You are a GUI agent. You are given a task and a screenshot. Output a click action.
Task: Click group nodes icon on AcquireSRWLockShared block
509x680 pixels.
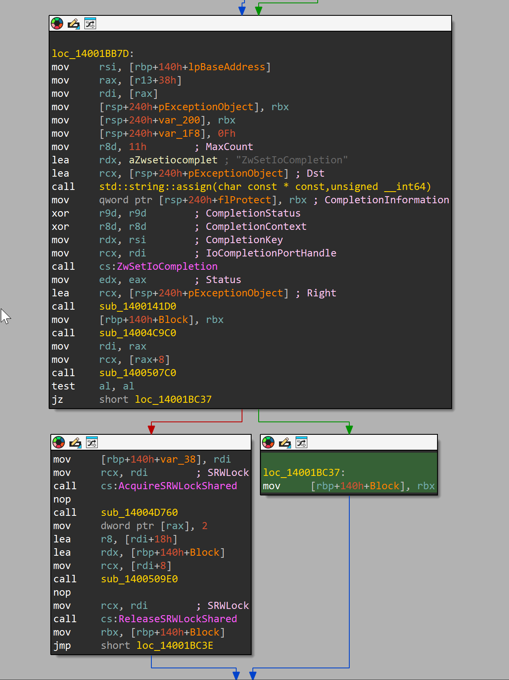pyautogui.click(x=92, y=443)
